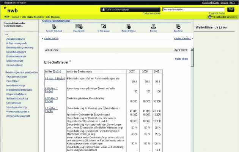Open the Doppelansicht view icon
239x152 pixels.
pyautogui.click(x=79, y=26)
